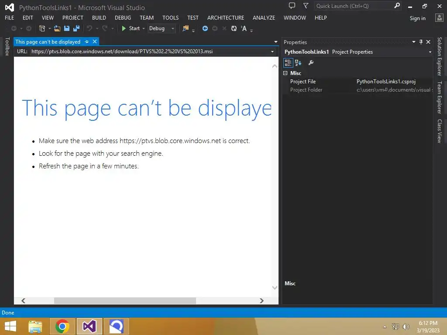Click the scroll right arrow in browser
The height and width of the screenshot is (335, 447).
[261, 301]
